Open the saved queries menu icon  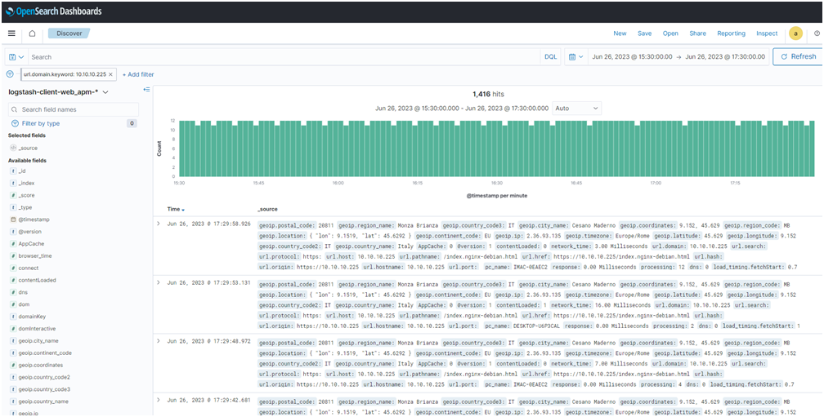[16, 56]
